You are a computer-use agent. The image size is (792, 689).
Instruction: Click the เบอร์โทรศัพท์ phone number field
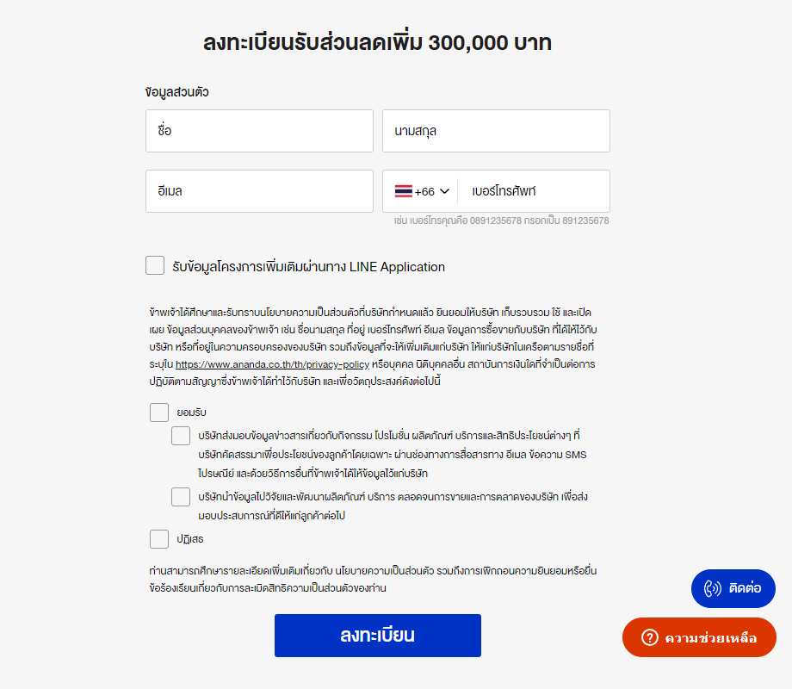tap(535, 191)
